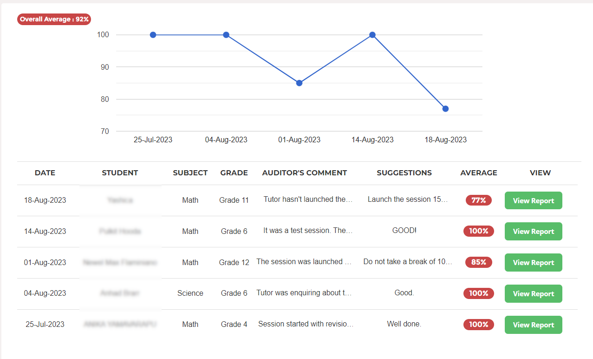Open View Report for the Science session
Viewport: 593px width, 359px height.
533,293
